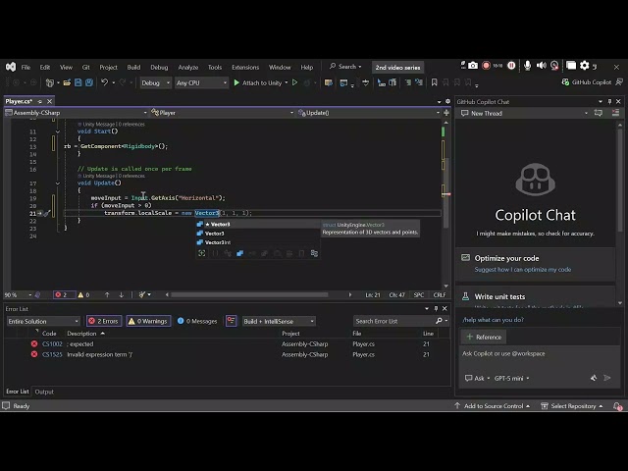Open the Assembly-CSharp project dropdown
The width and height of the screenshot is (628, 471).
(x=76, y=113)
